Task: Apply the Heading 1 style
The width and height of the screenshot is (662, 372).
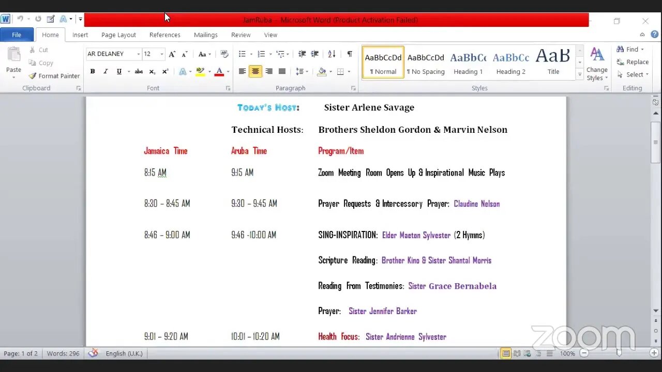Action: pyautogui.click(x=468, y=63)
